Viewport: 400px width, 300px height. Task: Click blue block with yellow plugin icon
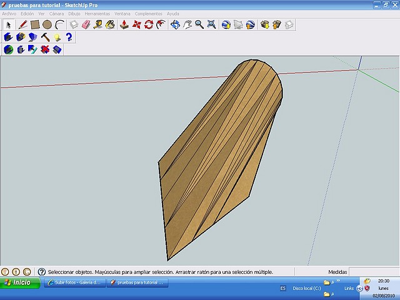pos(21,37)
